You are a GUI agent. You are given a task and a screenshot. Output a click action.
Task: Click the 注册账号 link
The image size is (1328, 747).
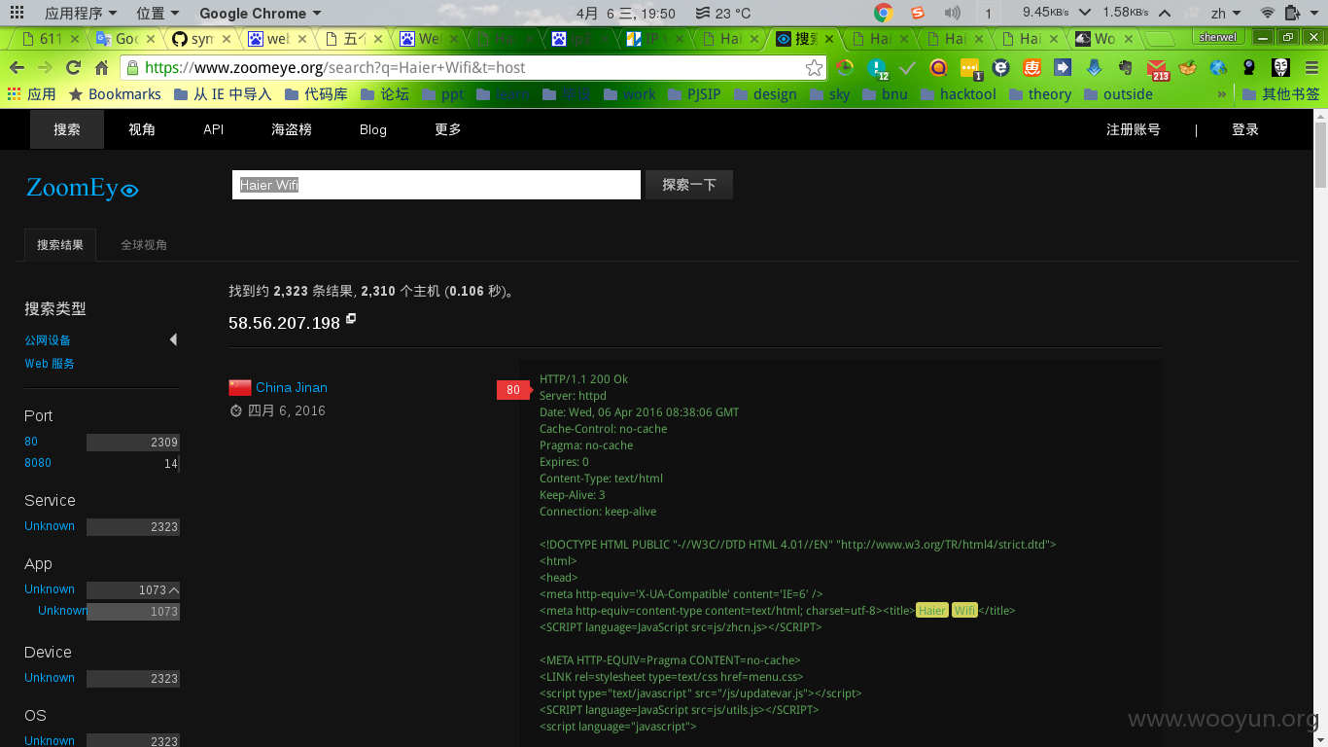tap(1134, 129)
